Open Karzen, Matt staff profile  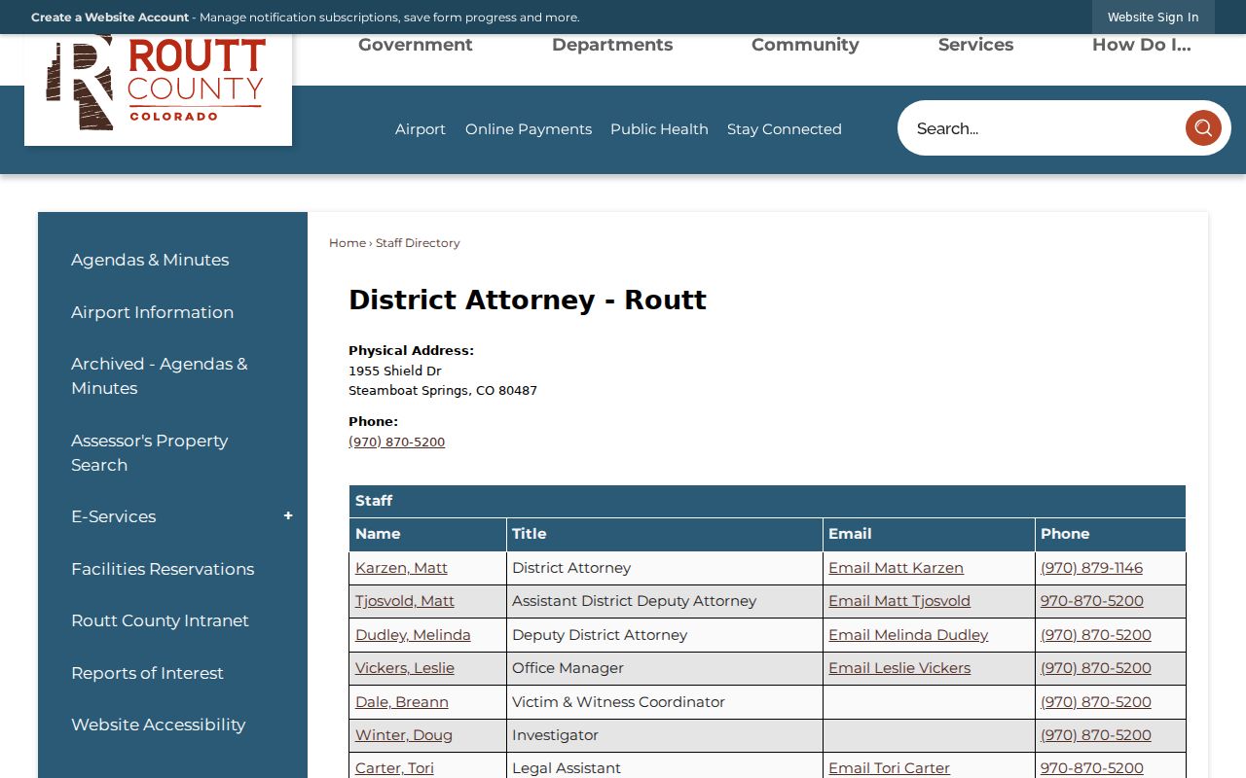pyautogui.click(x=401, y=568)
